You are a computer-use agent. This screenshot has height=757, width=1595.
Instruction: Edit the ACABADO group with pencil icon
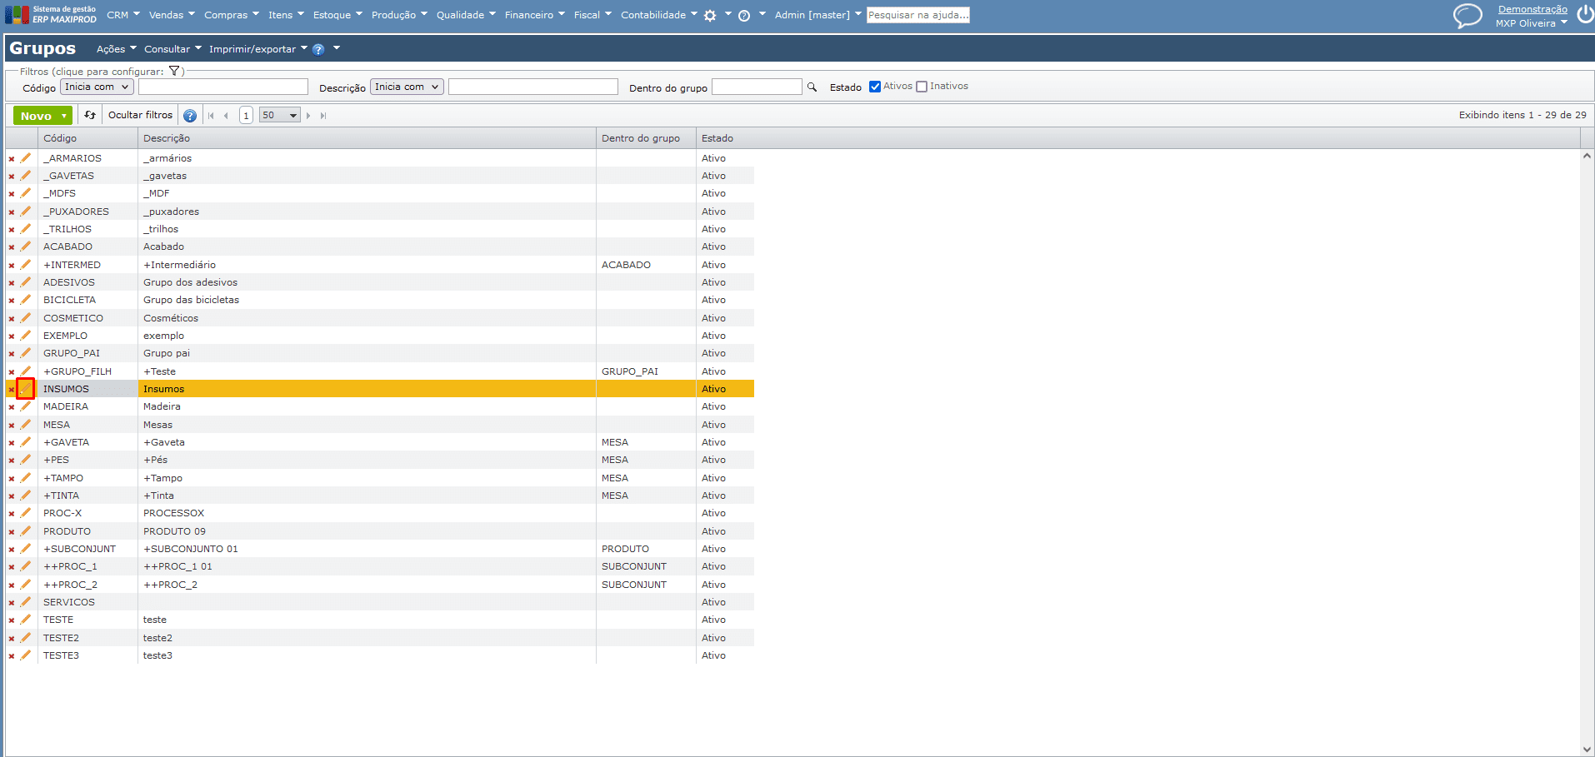[26, 247]
